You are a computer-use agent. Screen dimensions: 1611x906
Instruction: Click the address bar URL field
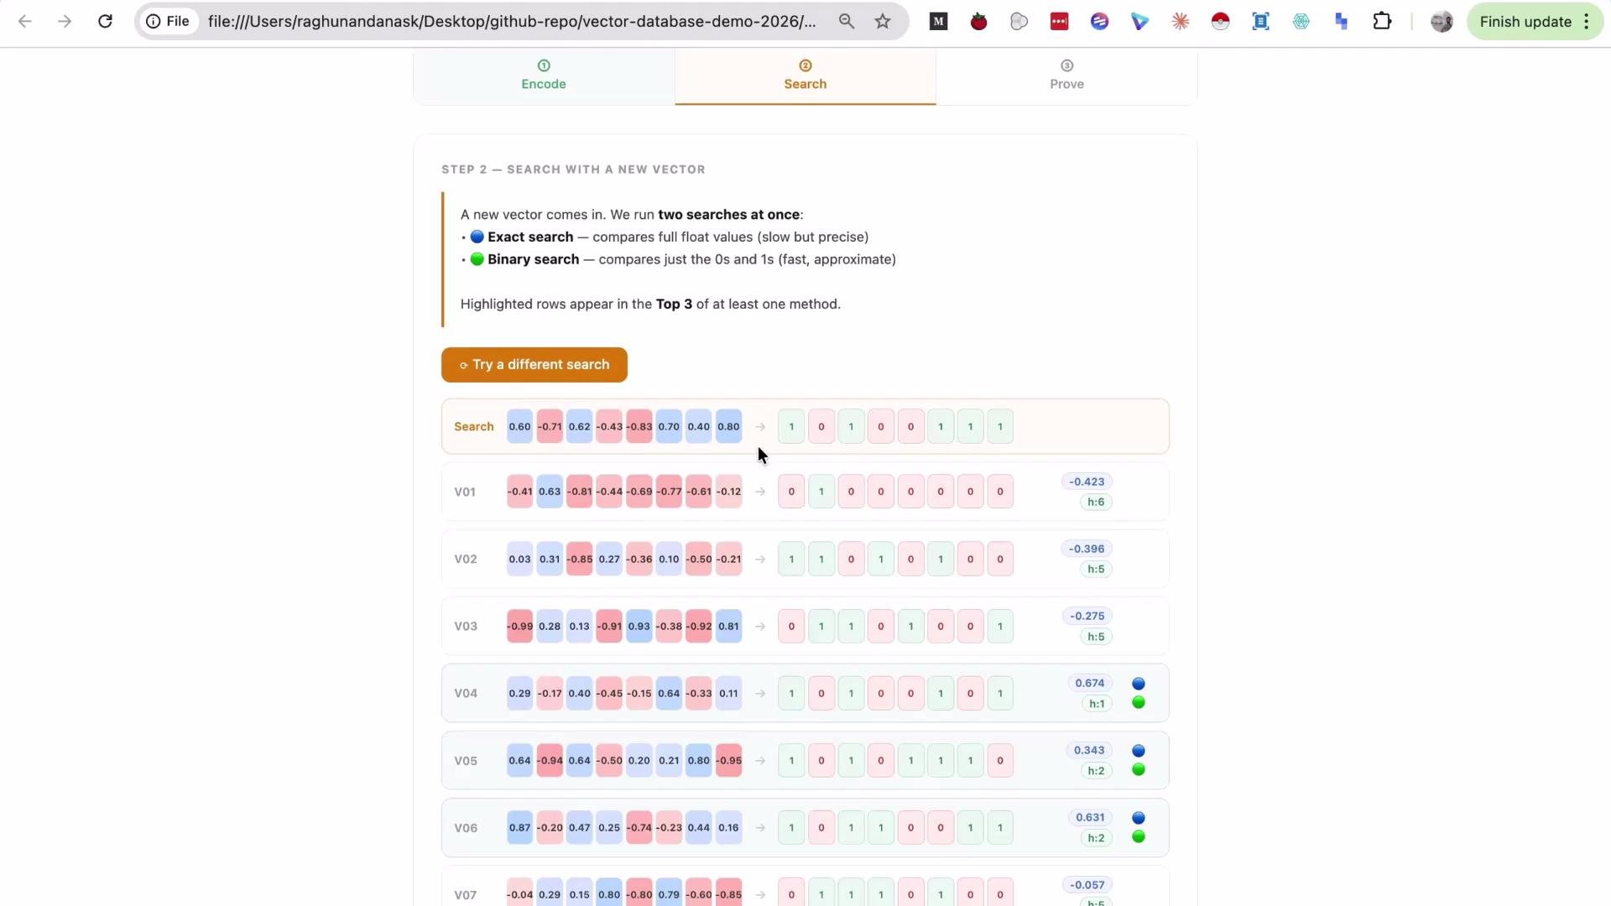point(512,22)
